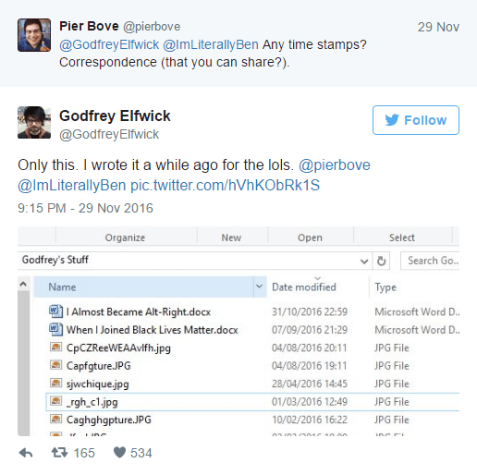Screen dimensions: 477x475
Task: Select Caghghgpture.JPG file
Action: pyautogui.click(x=109, y=420)
